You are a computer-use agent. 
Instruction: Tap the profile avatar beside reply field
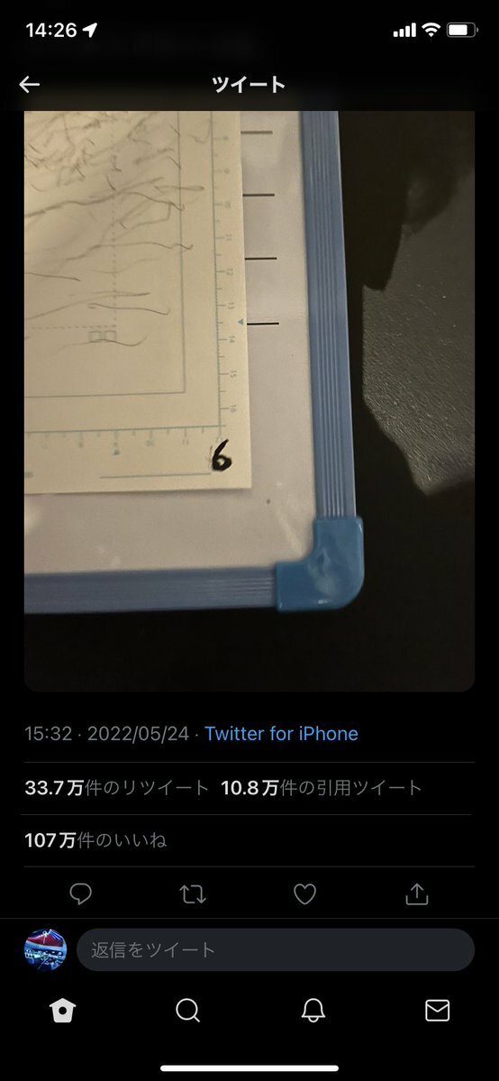point(46,950)
